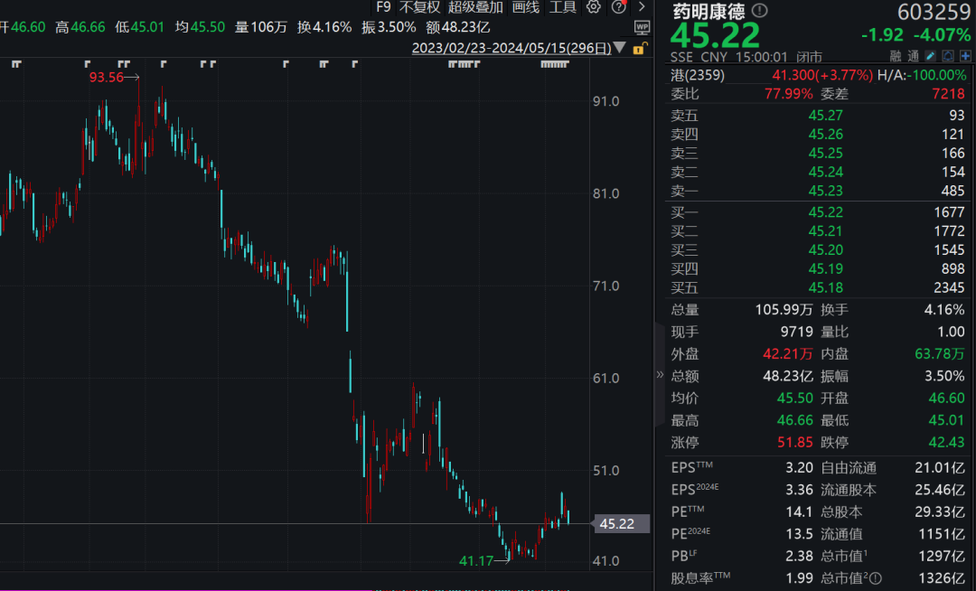Open chart settings gear icon
Screen dimensions: 976x591
click(x=593, y=7)
